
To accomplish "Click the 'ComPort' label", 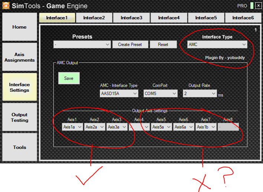I will coord(160,85).
